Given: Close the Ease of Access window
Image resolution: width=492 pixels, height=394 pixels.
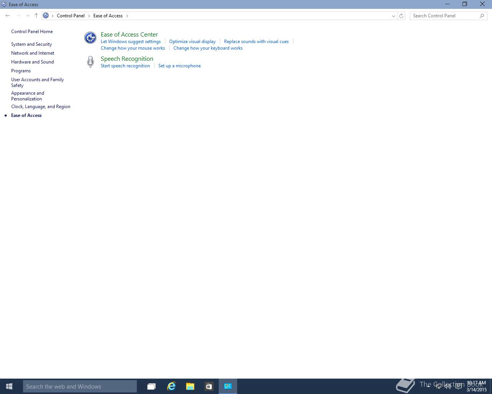Looking at the screenshot, I should 482,4.
